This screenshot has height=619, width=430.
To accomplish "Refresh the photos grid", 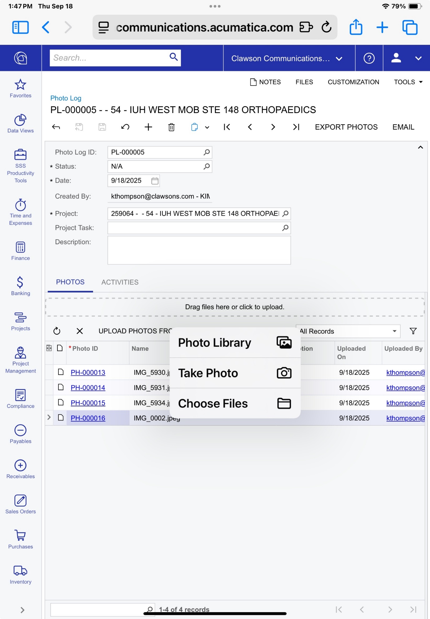I will [57, 331].
